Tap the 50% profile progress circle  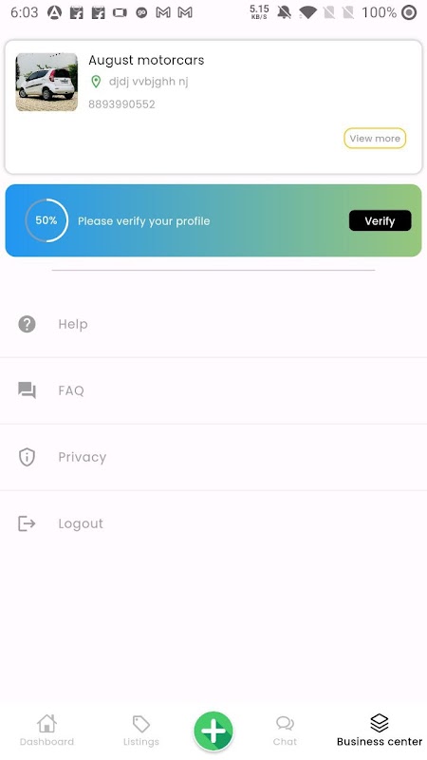coord(46,220)
